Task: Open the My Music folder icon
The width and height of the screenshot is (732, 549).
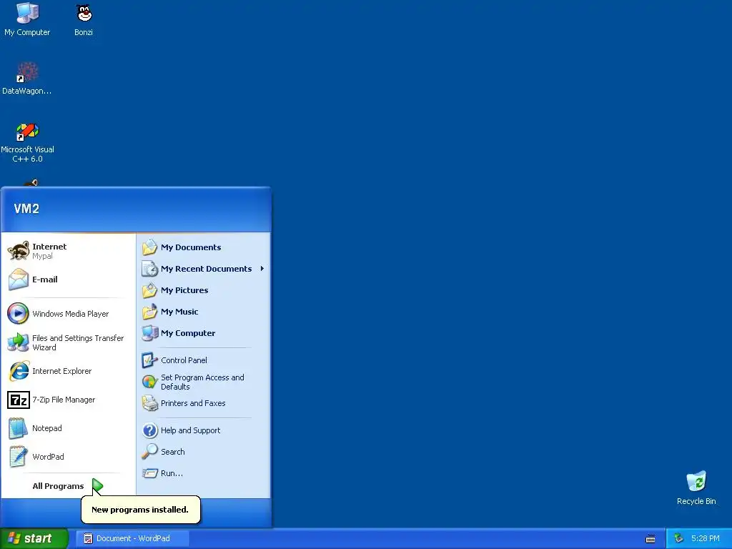Action: pyautogui.click(x=150, y=312)
